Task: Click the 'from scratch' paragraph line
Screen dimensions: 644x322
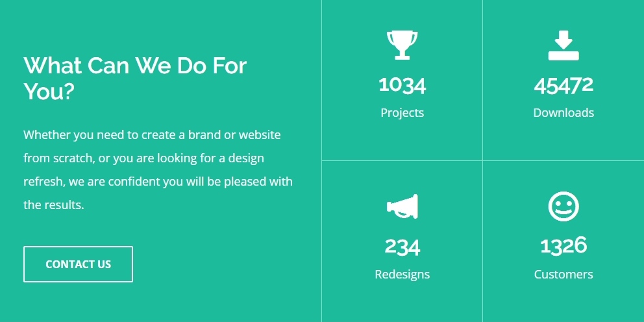Action: [143, 158]
